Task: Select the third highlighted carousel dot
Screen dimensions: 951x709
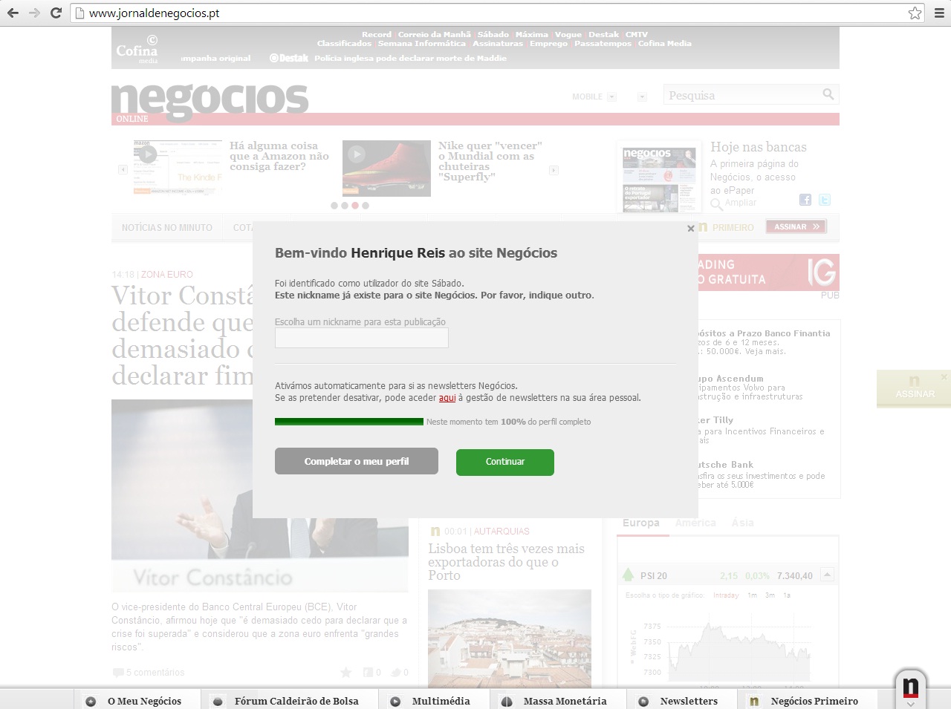Action: tap(355, 206)
